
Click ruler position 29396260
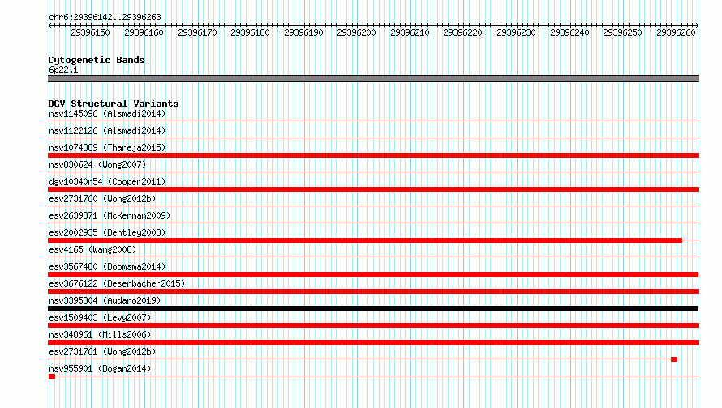(x=676, y=32)
